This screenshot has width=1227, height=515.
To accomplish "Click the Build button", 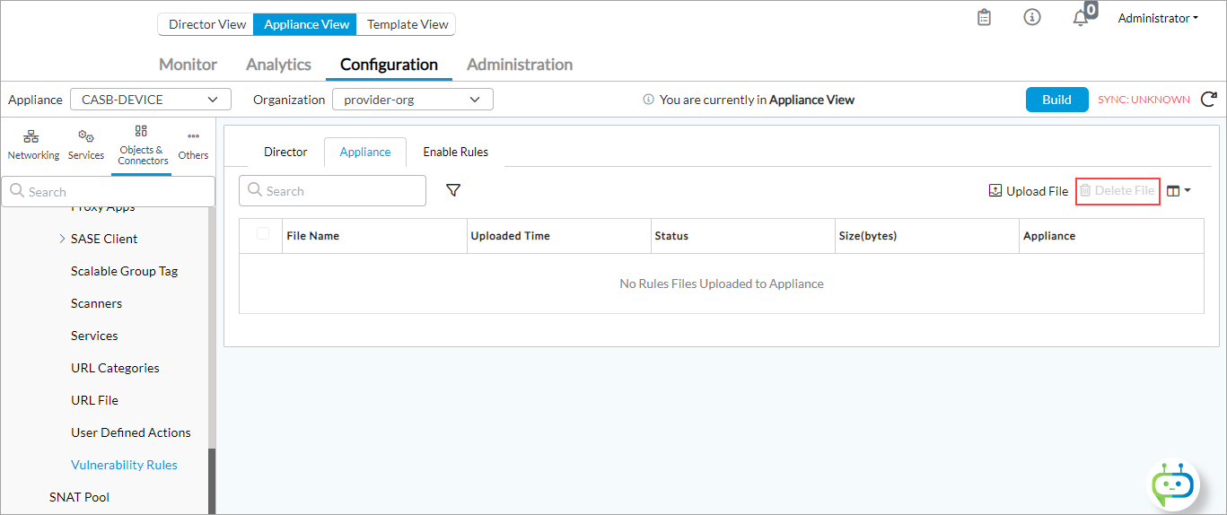I will (x=1056, y=100).
